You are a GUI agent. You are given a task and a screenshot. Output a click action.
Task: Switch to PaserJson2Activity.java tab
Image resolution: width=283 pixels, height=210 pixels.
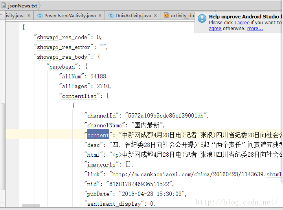pyautogui.click(x=70, y=16)
